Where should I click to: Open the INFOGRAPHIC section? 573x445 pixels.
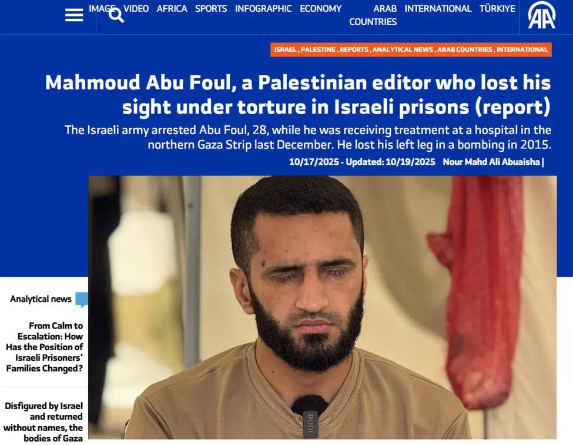point(263,8)
